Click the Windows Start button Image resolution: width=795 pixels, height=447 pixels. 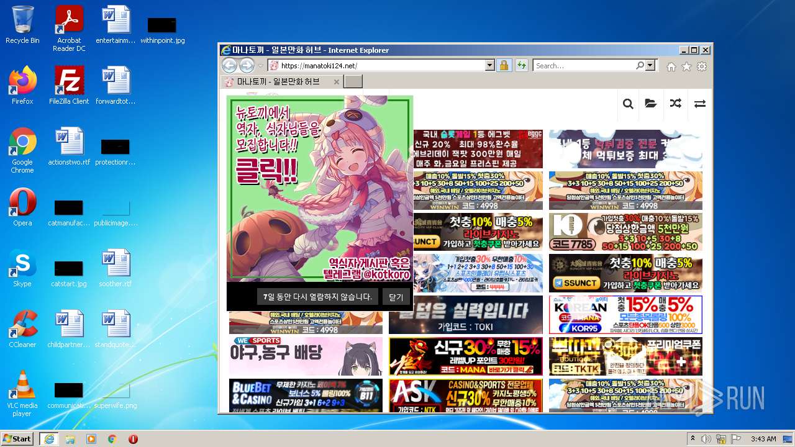[x=17, y=438]
